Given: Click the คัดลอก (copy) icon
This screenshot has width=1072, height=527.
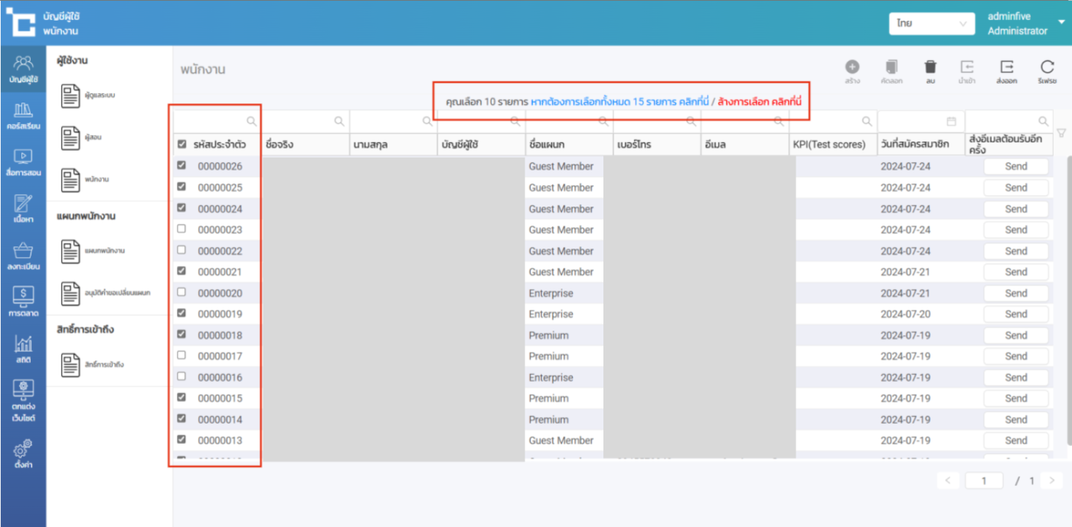Looking at the screenshot, I should (891, 67).
